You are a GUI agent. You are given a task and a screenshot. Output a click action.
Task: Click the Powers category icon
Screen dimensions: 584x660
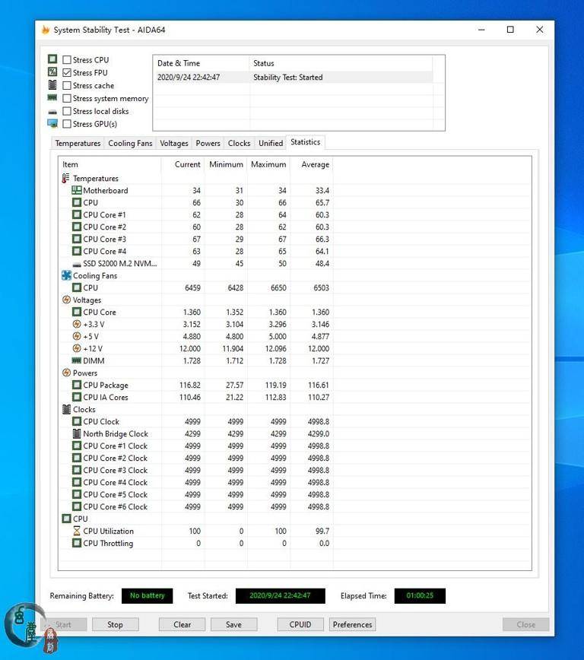tap(66, 373)
